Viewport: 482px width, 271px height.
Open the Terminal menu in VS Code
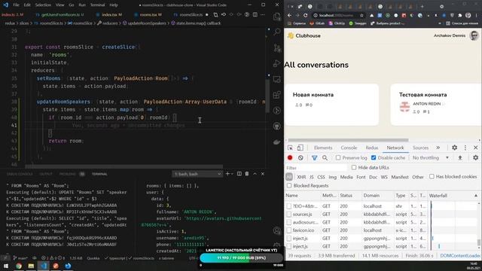pyautogui.click(x=97, y=5)
